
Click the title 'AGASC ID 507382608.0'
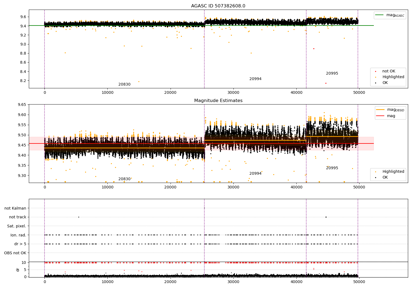click(218, 6)
